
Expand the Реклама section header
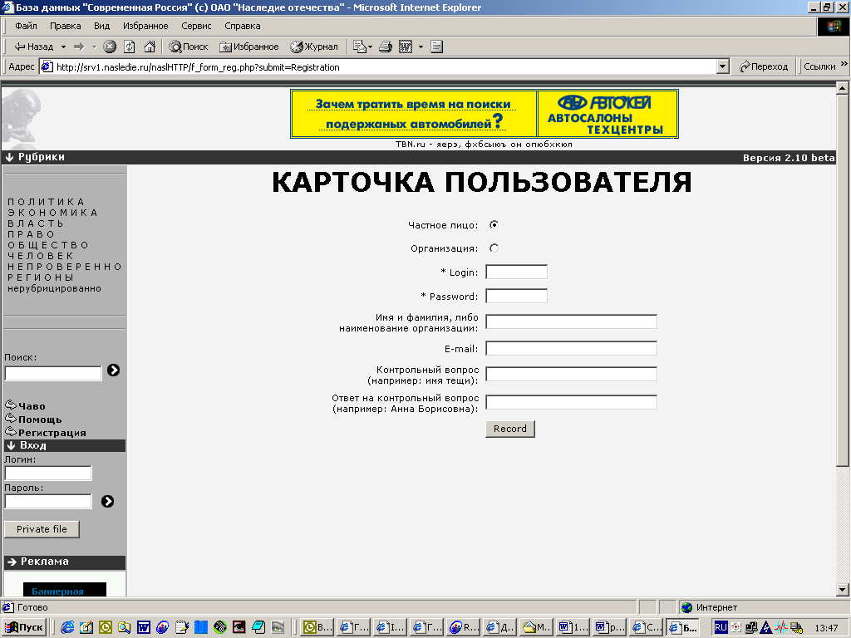65,562
